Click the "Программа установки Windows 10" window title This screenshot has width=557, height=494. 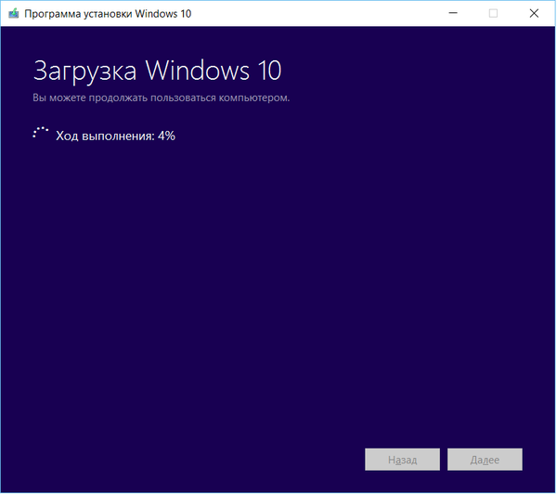pyautogui.click(x=108, y=14)
